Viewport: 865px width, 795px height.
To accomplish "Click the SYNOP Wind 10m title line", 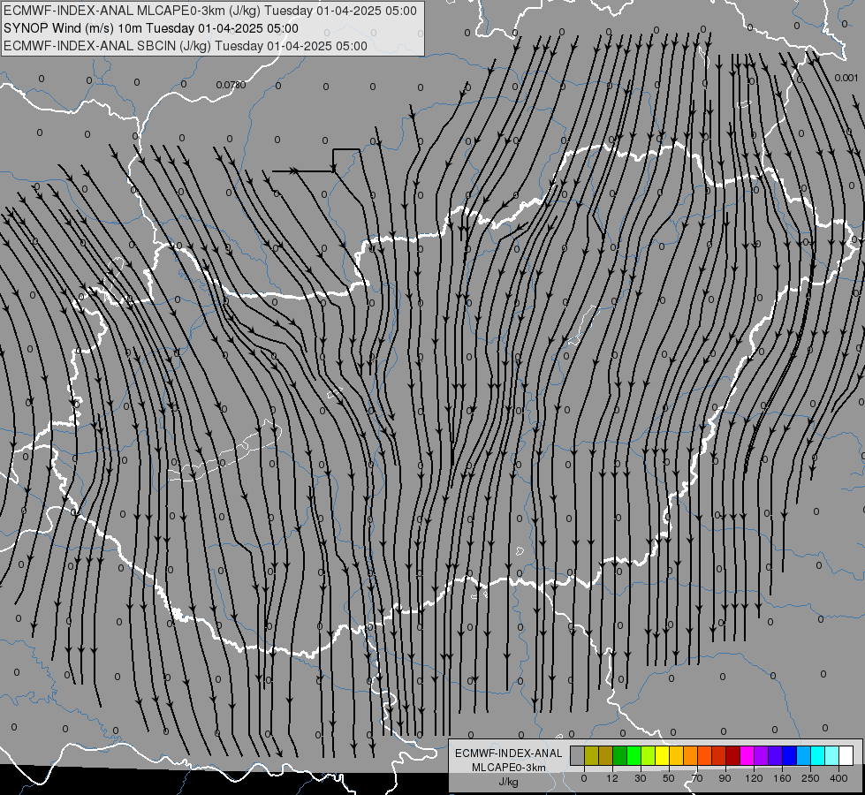I will click(x=151, y=28).
